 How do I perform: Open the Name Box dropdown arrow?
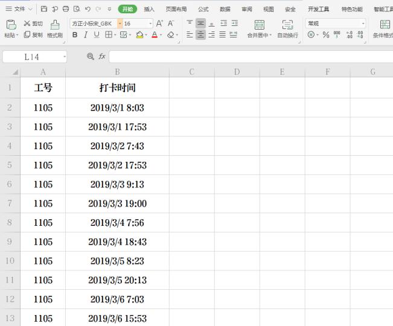pyautogui.click(x=65, y=57)
